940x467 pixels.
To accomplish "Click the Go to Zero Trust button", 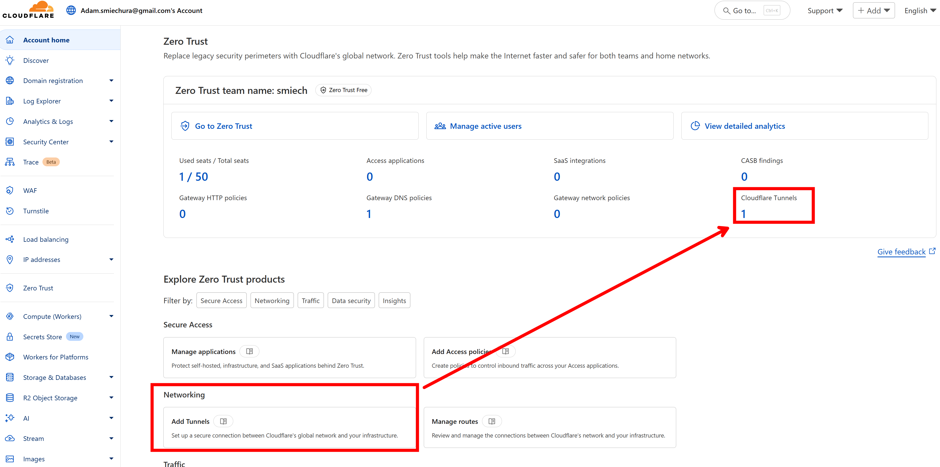I will [224, 126].
